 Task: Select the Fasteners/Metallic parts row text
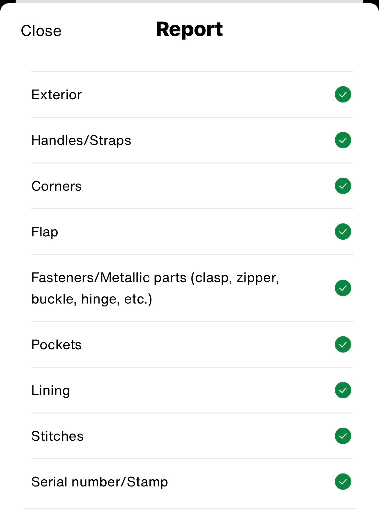[x=155, y=288]
